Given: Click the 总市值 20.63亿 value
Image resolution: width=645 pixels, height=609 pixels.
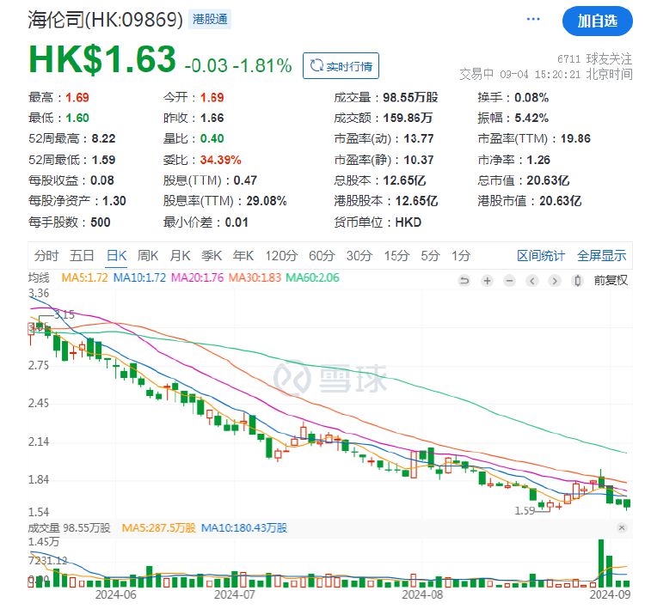Looking at the screenshot, I should coord(548,180).
